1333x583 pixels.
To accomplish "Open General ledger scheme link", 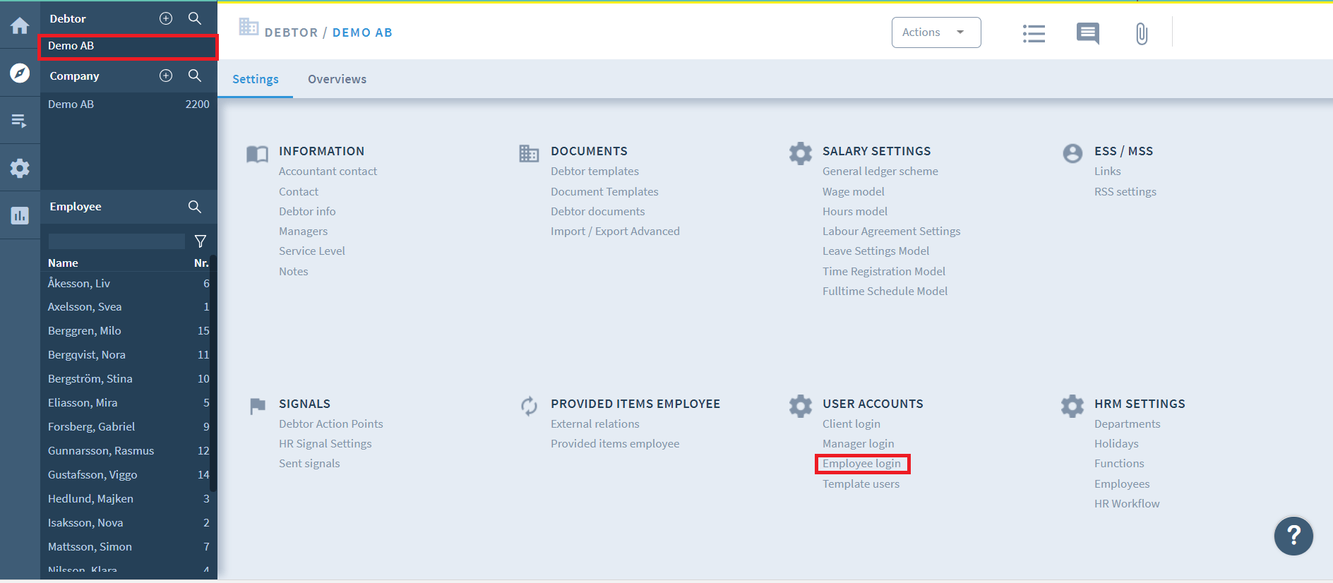I will (880, 172).
